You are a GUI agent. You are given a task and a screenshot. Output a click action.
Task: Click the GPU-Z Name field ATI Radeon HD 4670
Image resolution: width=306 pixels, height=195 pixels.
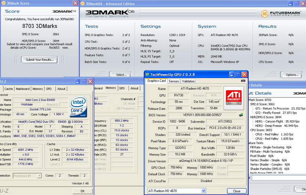tap(195, 88)
